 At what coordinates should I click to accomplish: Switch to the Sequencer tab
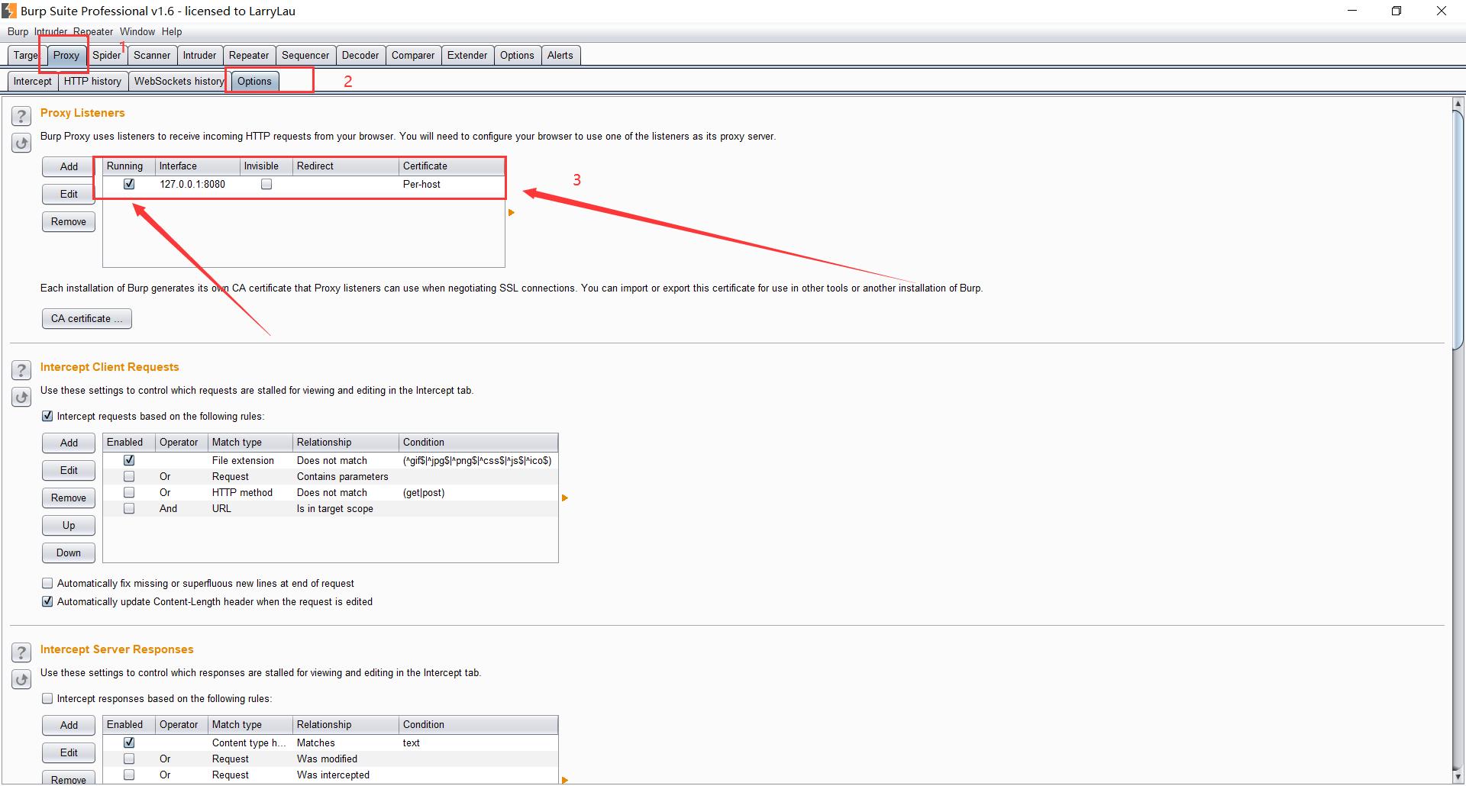pyautogui.click(x=305, y=55)
